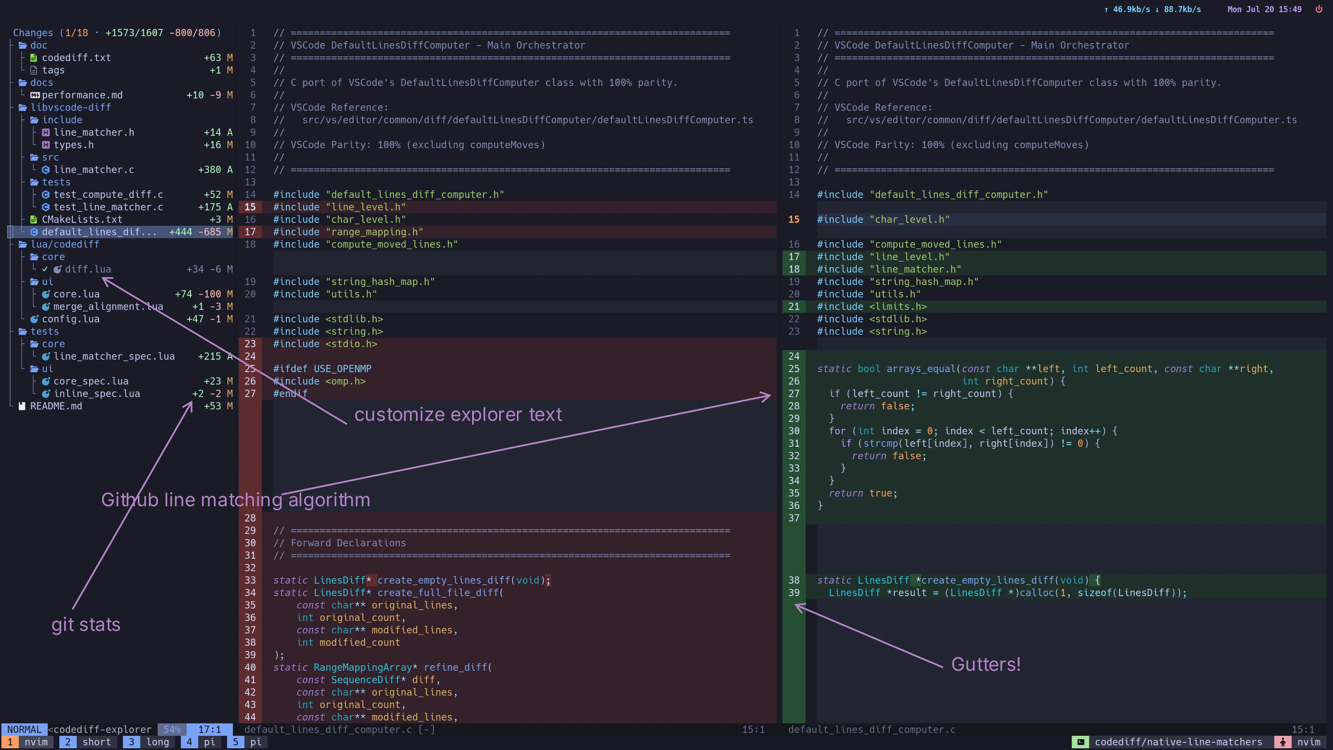Image resolution: width=1333 pixels, height=750 pixels.
Task: Click the left pane default_lines_diff_computer.c [-] statusline
Action: point(340,729)
